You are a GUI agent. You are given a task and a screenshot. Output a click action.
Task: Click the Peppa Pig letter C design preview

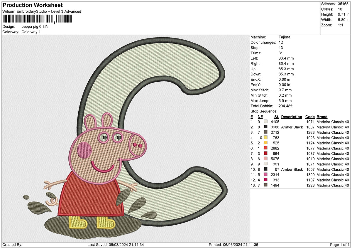[126, 139]
